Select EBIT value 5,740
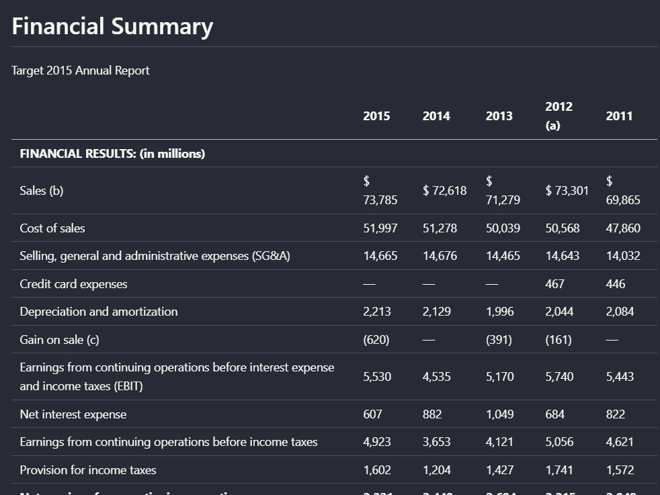Screen dimensions: 660x495 click(x=559, y=376)
